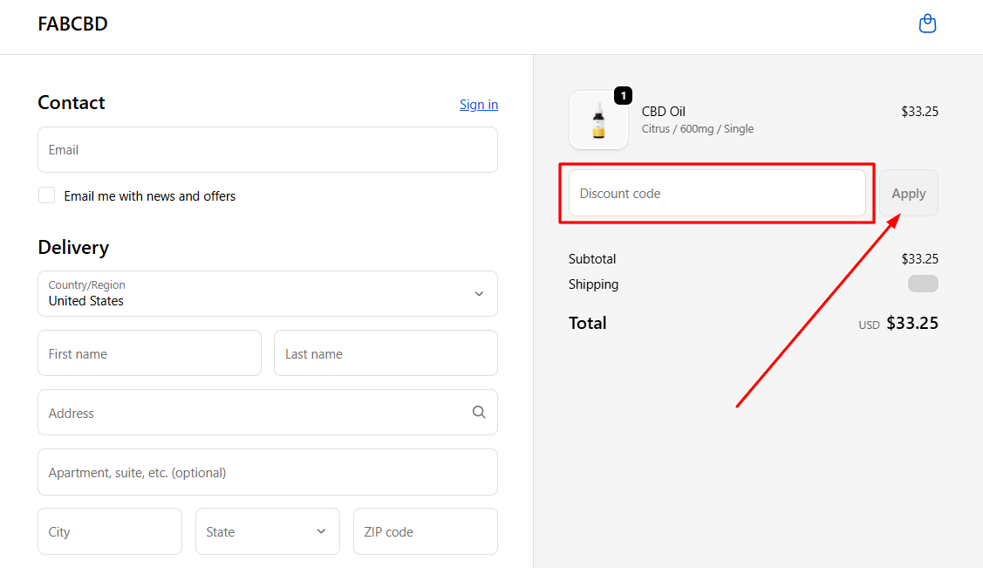
Task: Focus the Email input field
Action: 268,150
